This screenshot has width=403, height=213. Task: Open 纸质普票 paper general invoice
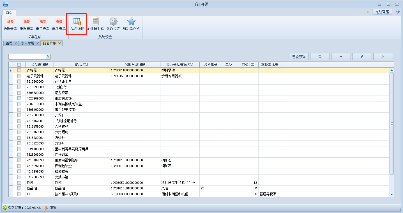click(27, 24)
